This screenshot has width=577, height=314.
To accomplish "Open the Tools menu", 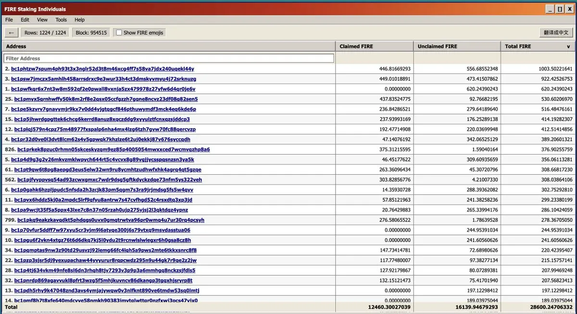I will tap(61, 20).
